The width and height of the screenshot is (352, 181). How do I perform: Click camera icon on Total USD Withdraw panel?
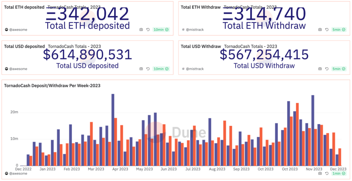coord(320,69)
